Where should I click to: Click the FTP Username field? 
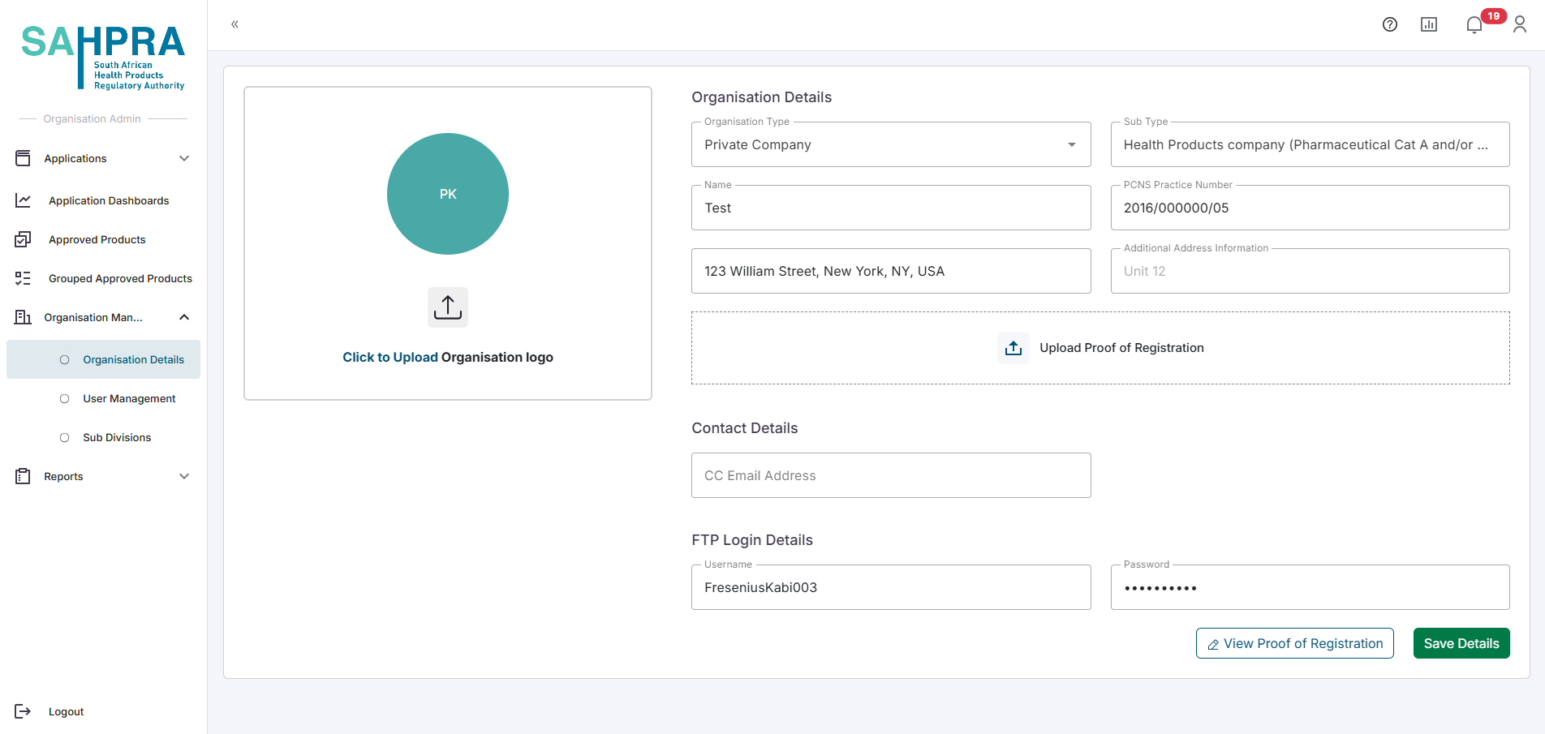(891, 587)
